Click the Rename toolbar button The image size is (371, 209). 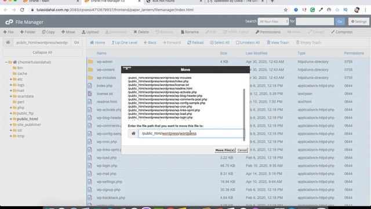tap(190, 32)
